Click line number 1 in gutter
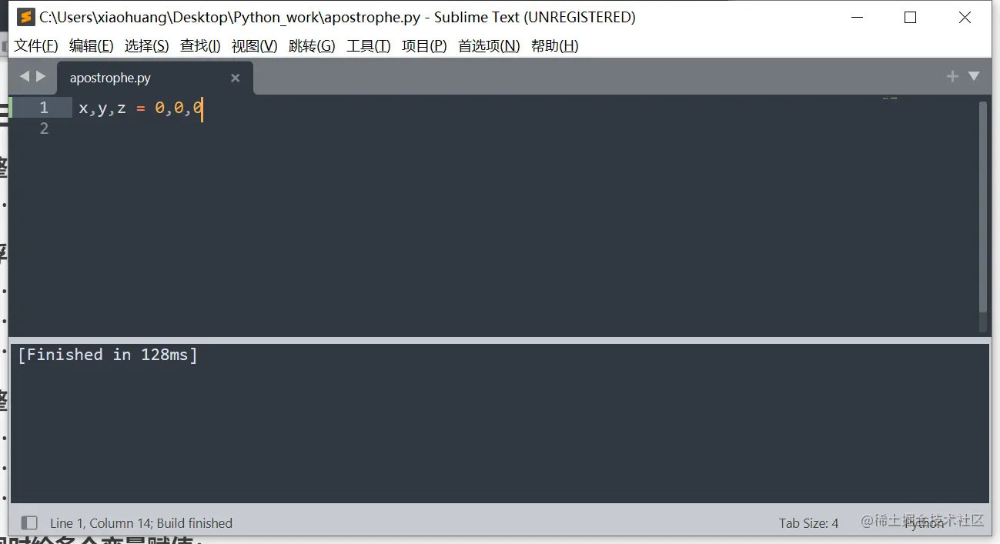 [44, 108]
